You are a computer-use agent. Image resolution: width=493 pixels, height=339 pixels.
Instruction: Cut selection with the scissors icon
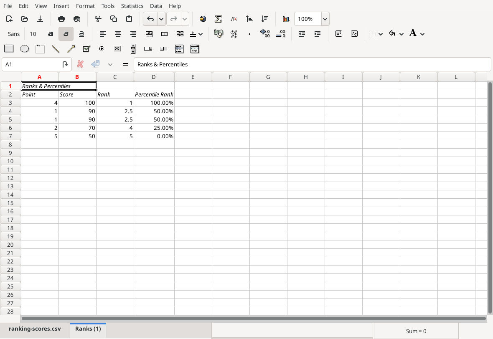pyautogui.click(x=98, y=19)
